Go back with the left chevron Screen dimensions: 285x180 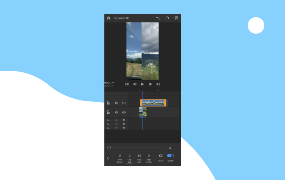108,158
